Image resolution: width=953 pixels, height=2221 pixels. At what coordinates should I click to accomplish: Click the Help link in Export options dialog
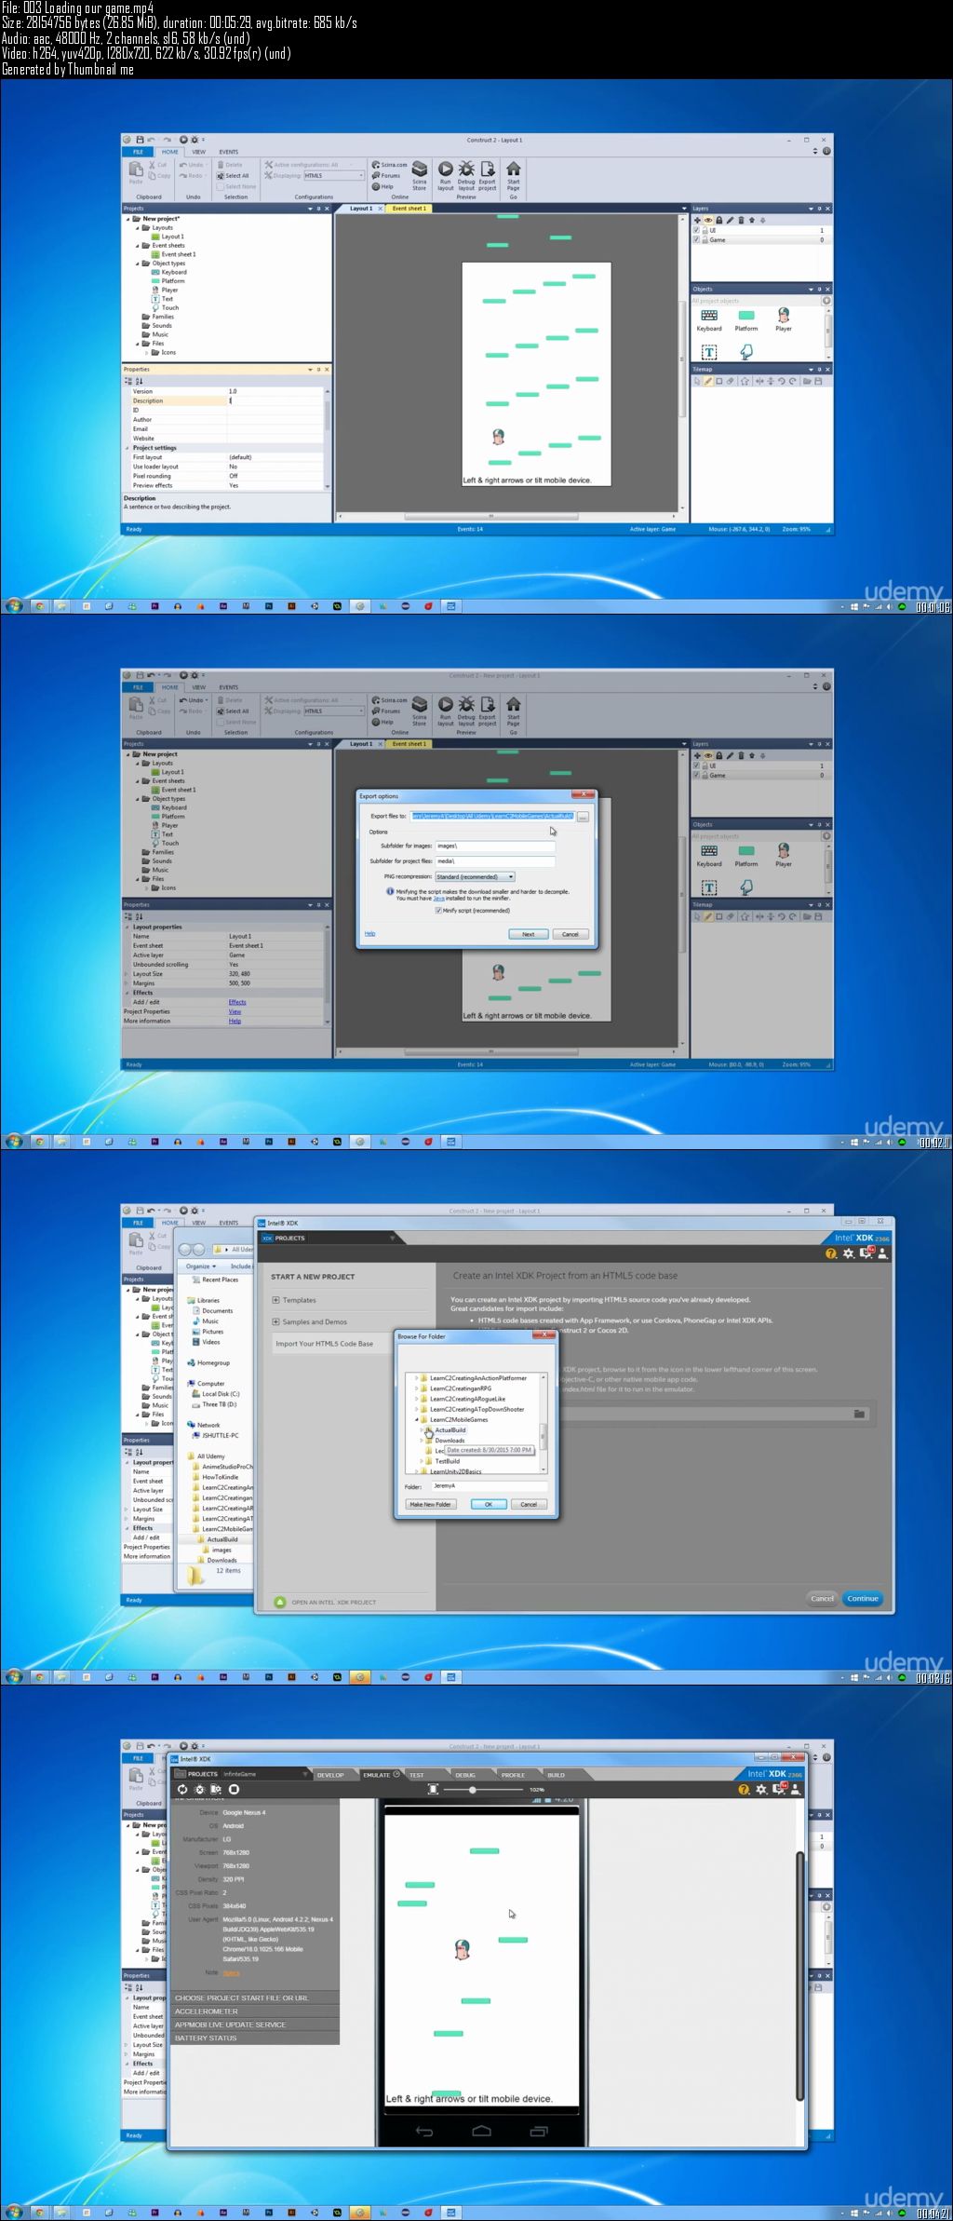[x=369, y=933]
